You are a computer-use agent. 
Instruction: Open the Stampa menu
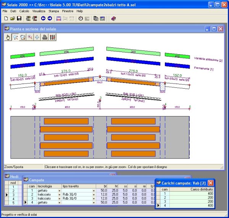(x=54, y=11)
